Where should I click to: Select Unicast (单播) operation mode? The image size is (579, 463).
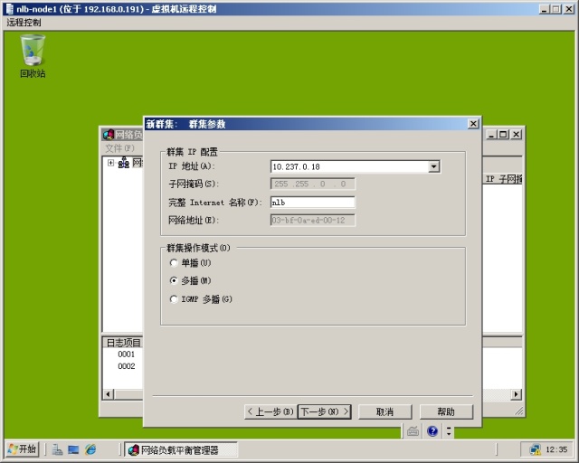tap(174, 263)
